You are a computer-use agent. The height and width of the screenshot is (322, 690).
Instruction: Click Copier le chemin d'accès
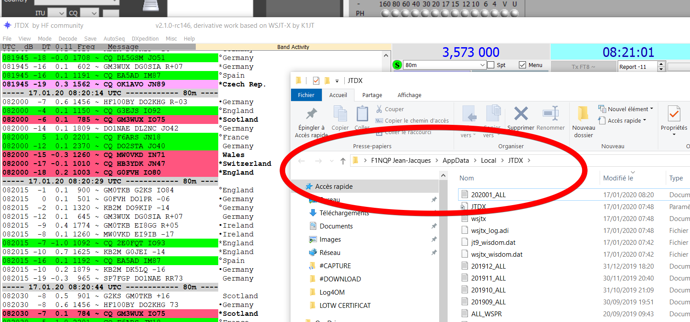pos(412,120)
